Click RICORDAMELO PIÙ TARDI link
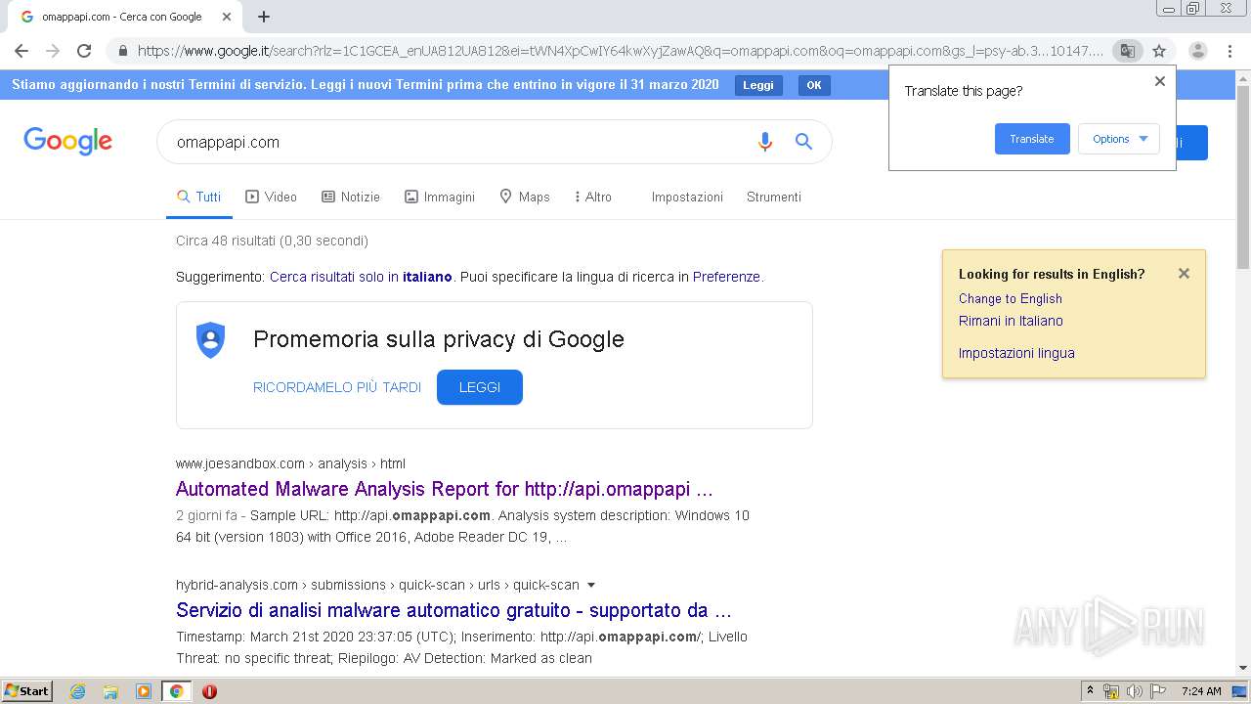 pyautogui.click(x=337, y=387)
